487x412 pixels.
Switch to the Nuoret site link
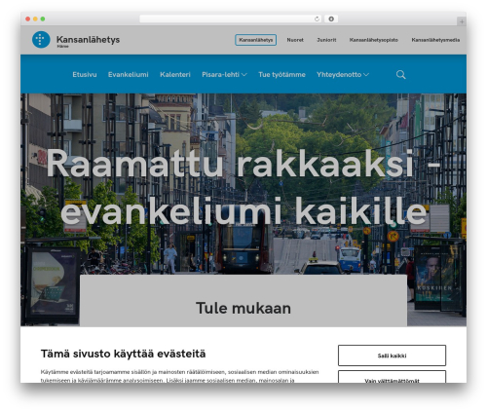point(295,40)
